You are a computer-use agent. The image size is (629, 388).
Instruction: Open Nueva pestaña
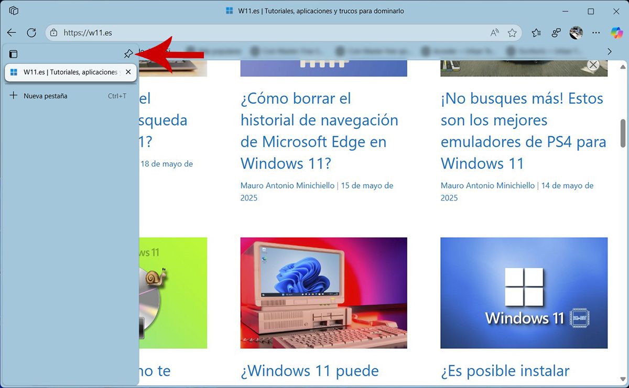coord(69,96)
